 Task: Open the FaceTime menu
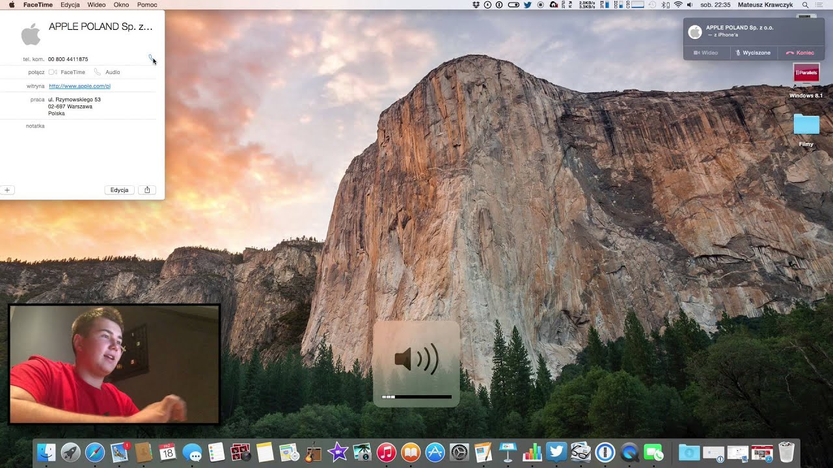(37, 5)
